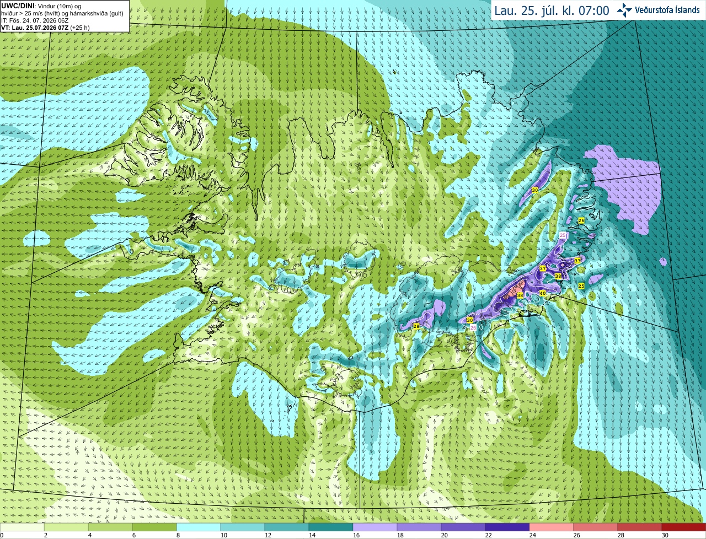Viewport: 706px width, 539px height.
Task: Click the date label Lau. 25. júl. kl. 07:00
Action: tap(552, 10)
